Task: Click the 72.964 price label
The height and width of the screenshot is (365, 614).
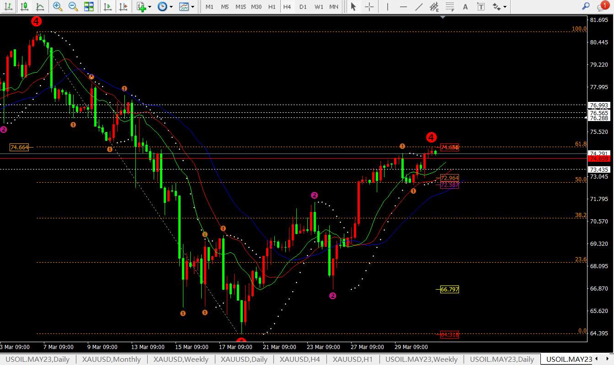Action: pyautogui.click(x=449, y=178)
